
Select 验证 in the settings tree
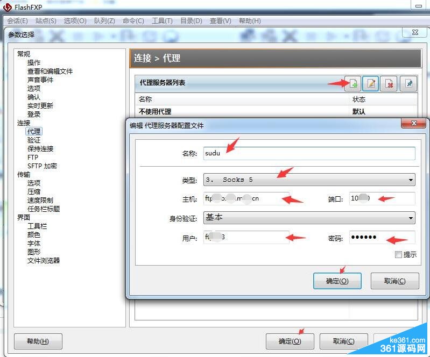34,140
